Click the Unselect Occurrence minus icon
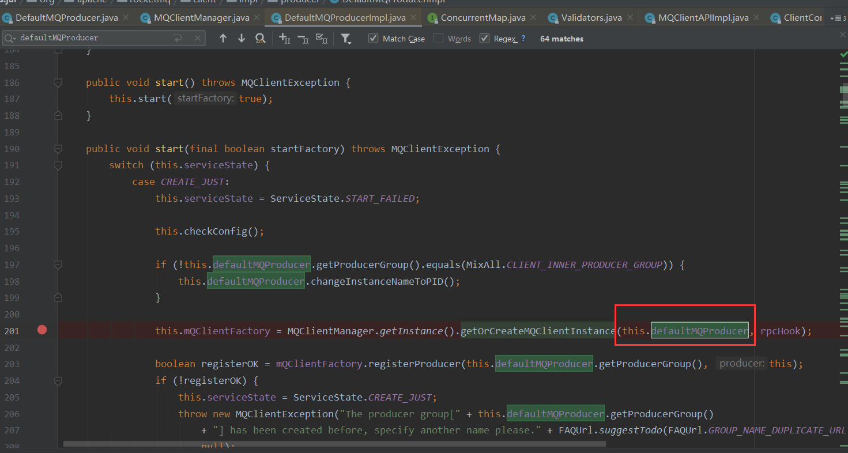Image resolution: width=848 pixels, height=453 pixels. [x=302, y=39]
